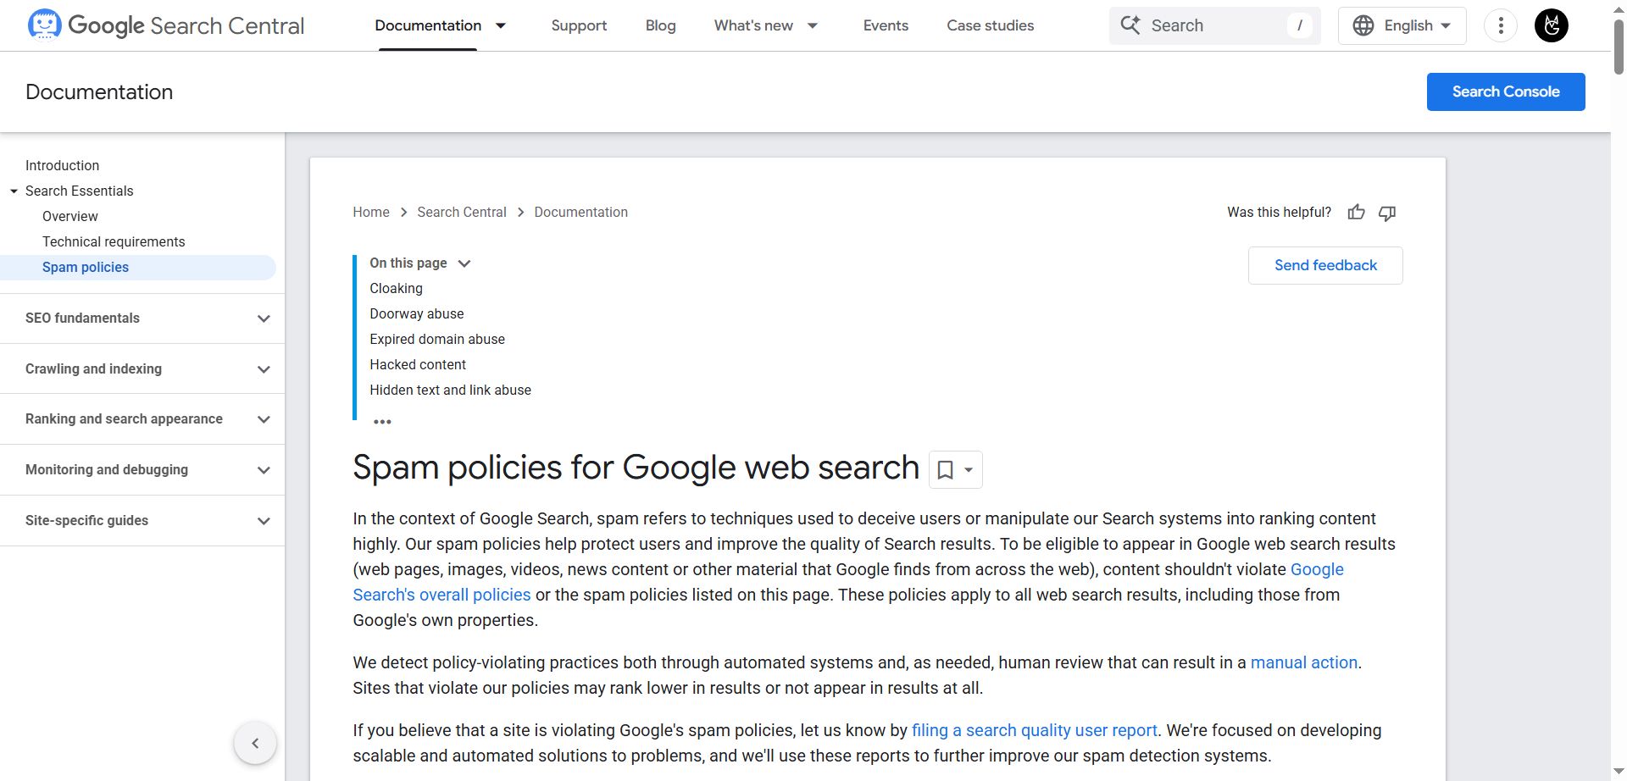Go to Home in the breadcrumb
This screenshot has height=781, width=1627.
tap(371, 212)
